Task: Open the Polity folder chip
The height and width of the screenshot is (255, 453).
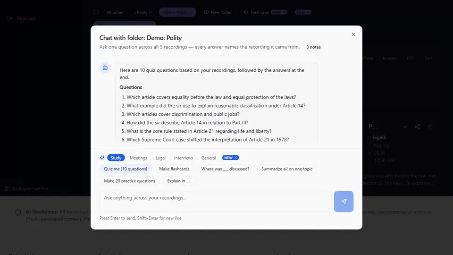Action: pos(143,12)
